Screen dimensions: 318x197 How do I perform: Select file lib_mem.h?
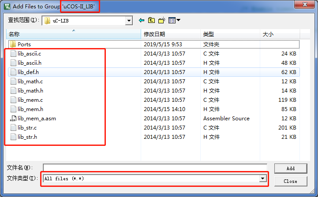[x=30, y=109]
